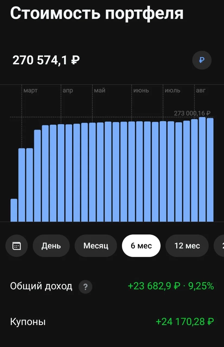Tap the last bar on the chart
Screen dimensions: 224x347
point(210,170)
